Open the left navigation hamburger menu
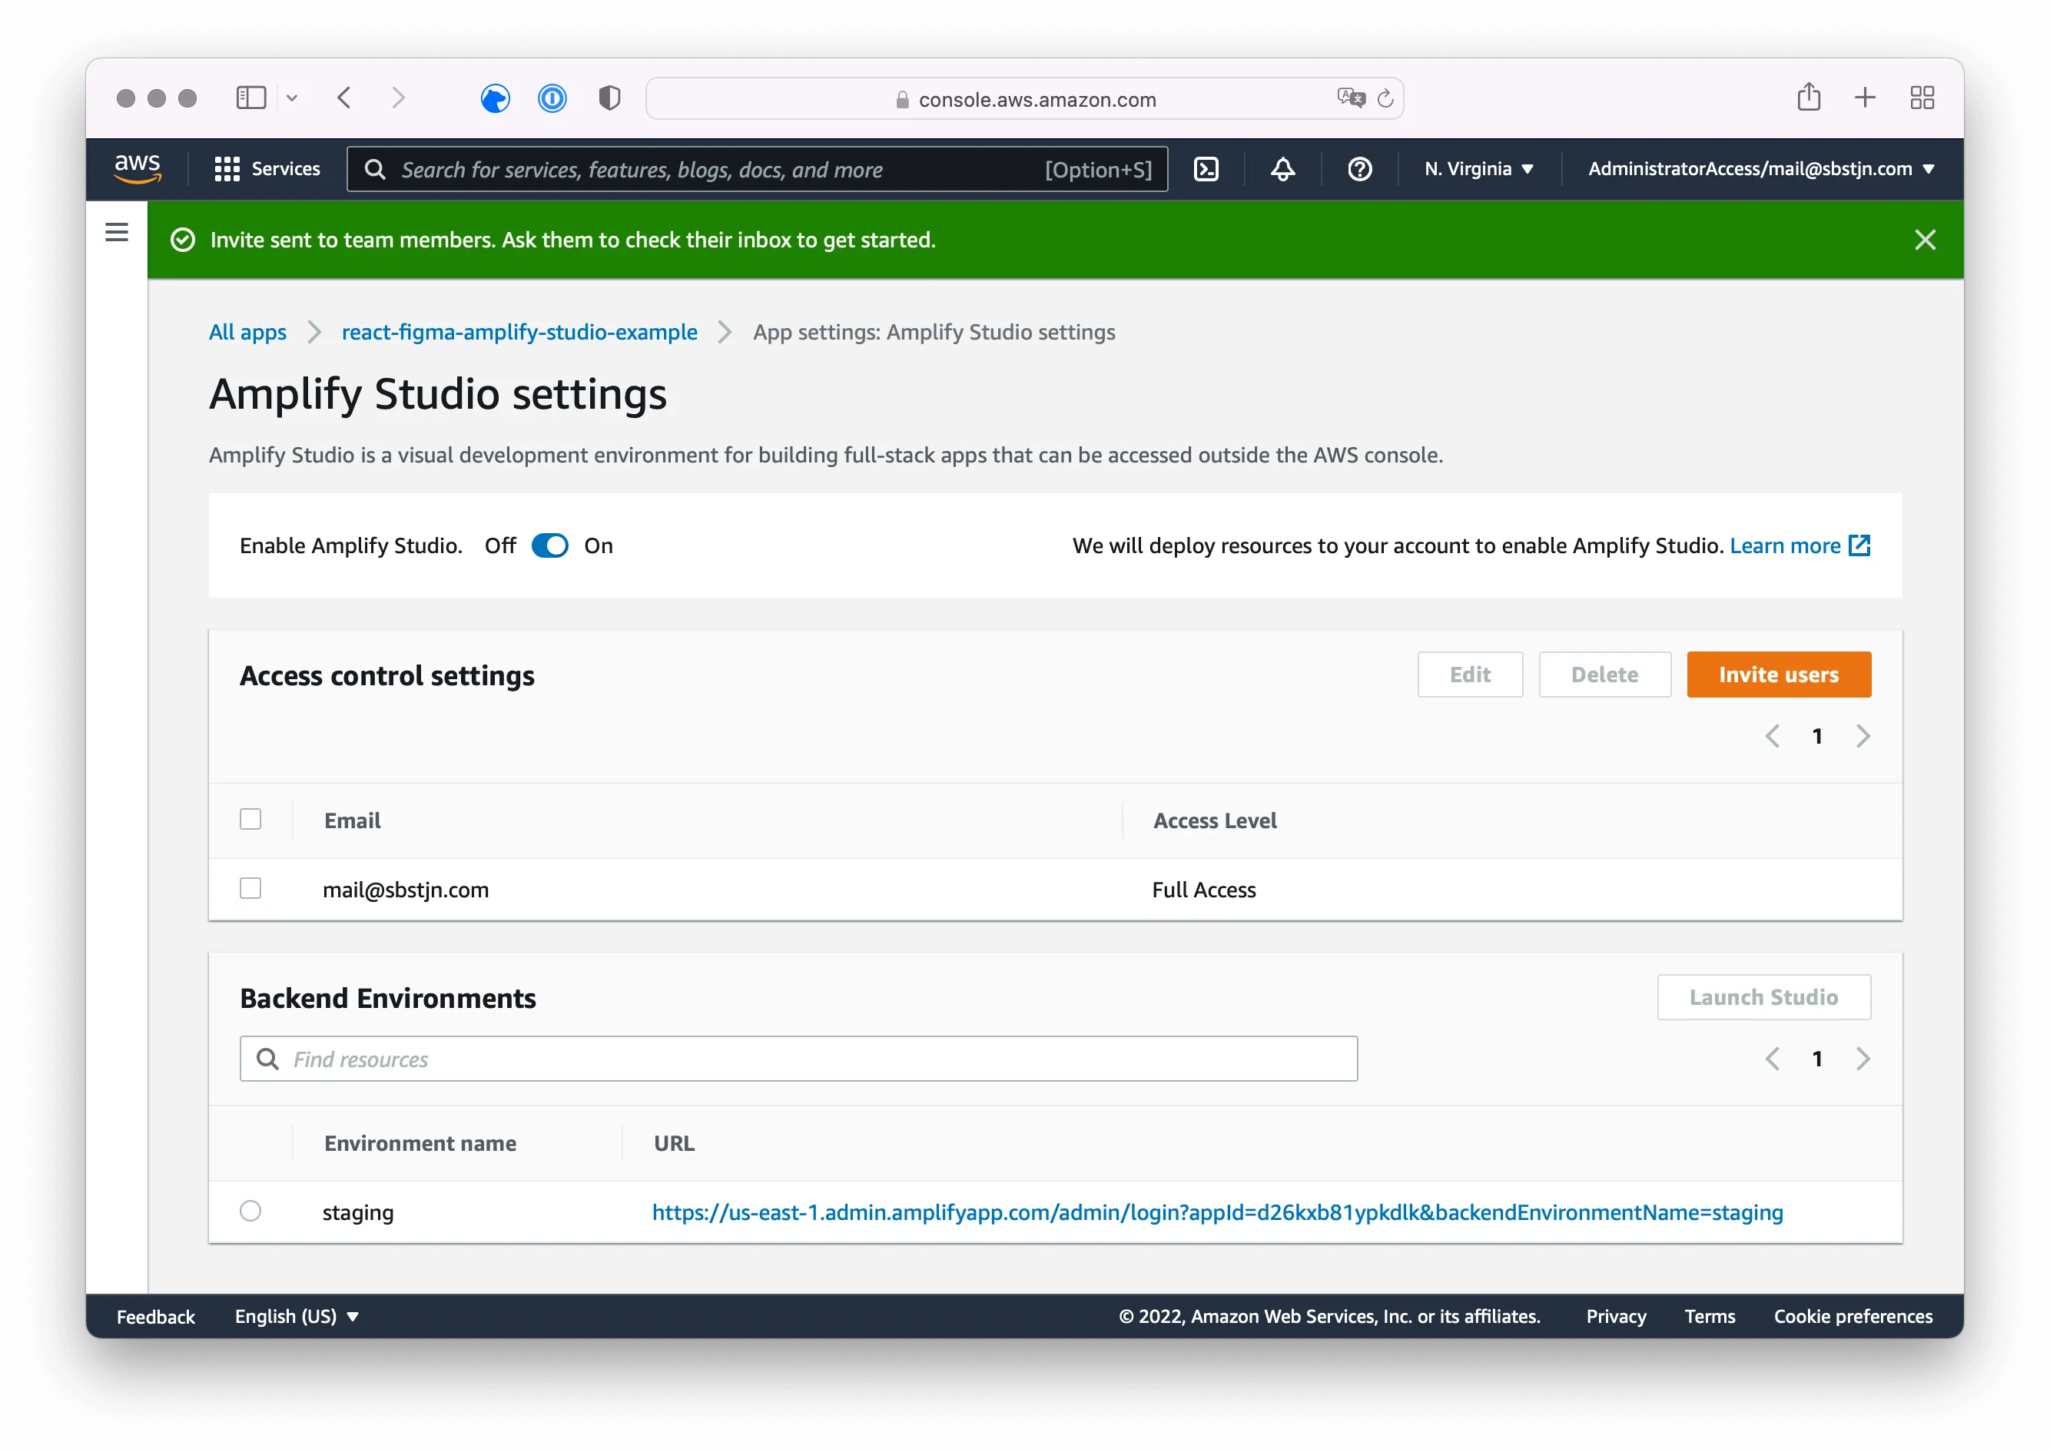 point(116,231)
